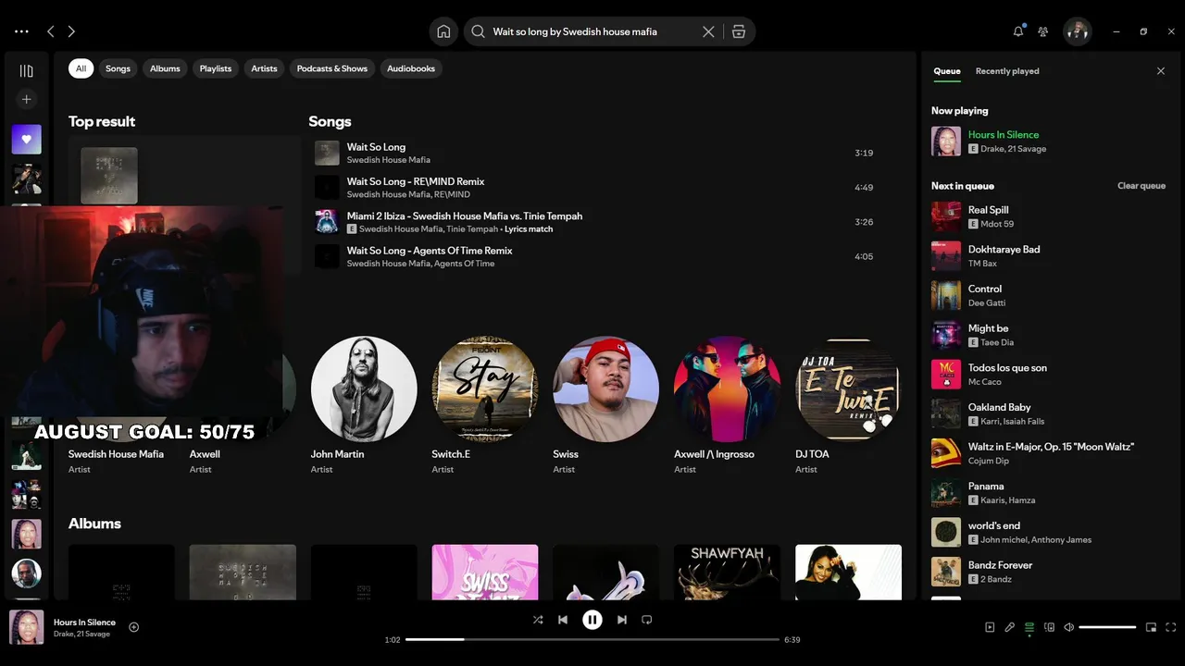Select the All filter chip
This screenshot has height=666, width=1185.
coord(81,68)
